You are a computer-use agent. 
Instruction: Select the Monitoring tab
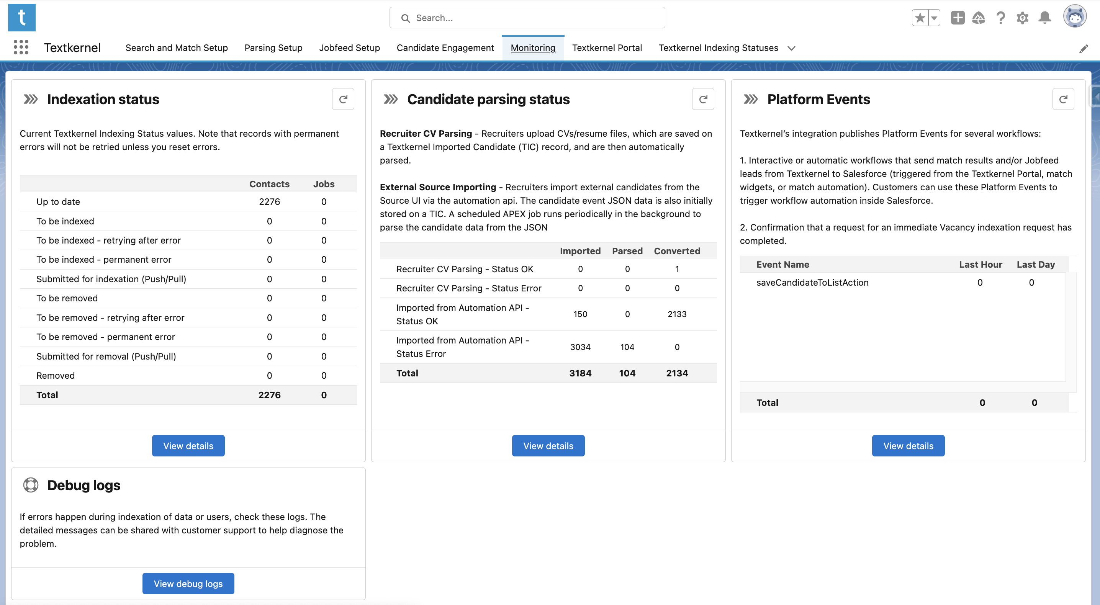(533, 48)
